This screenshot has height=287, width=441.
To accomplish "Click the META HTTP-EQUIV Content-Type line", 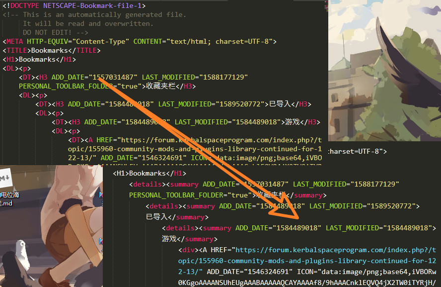I will [139, 41].
